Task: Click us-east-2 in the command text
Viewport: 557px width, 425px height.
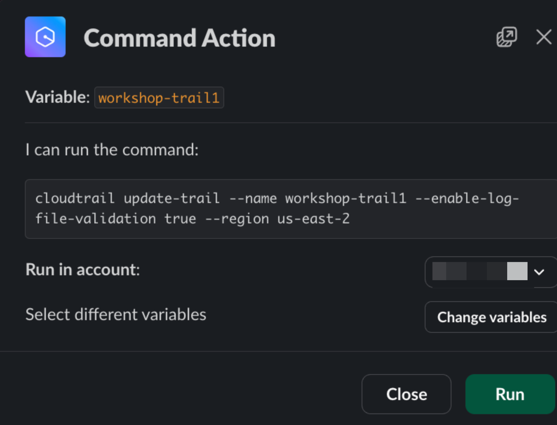Action: tap(314, 219)
